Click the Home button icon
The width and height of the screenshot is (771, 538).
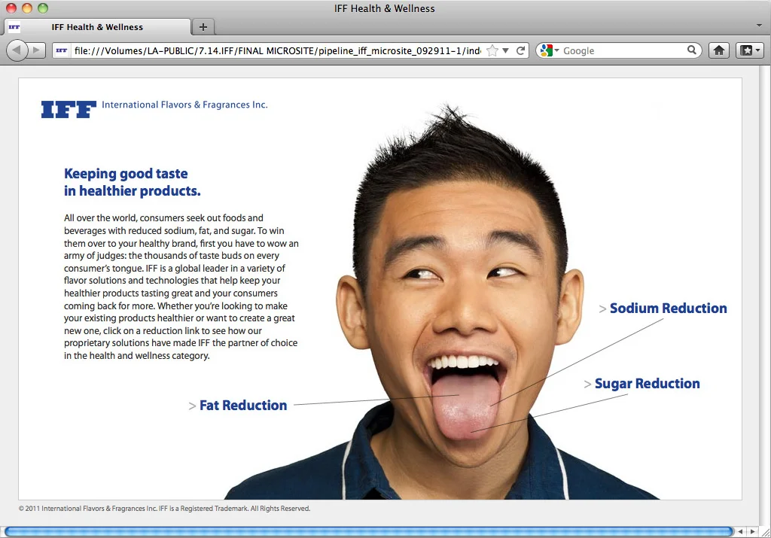pyautogui.click(x=719, y=50)
